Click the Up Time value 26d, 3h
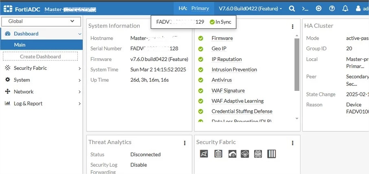The width and height of the screenshot is (369, 174). tap(149, 80)
